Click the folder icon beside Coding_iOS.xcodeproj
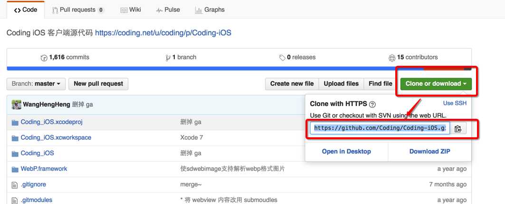The image size is (505, 204). click(x=15, y=123)
